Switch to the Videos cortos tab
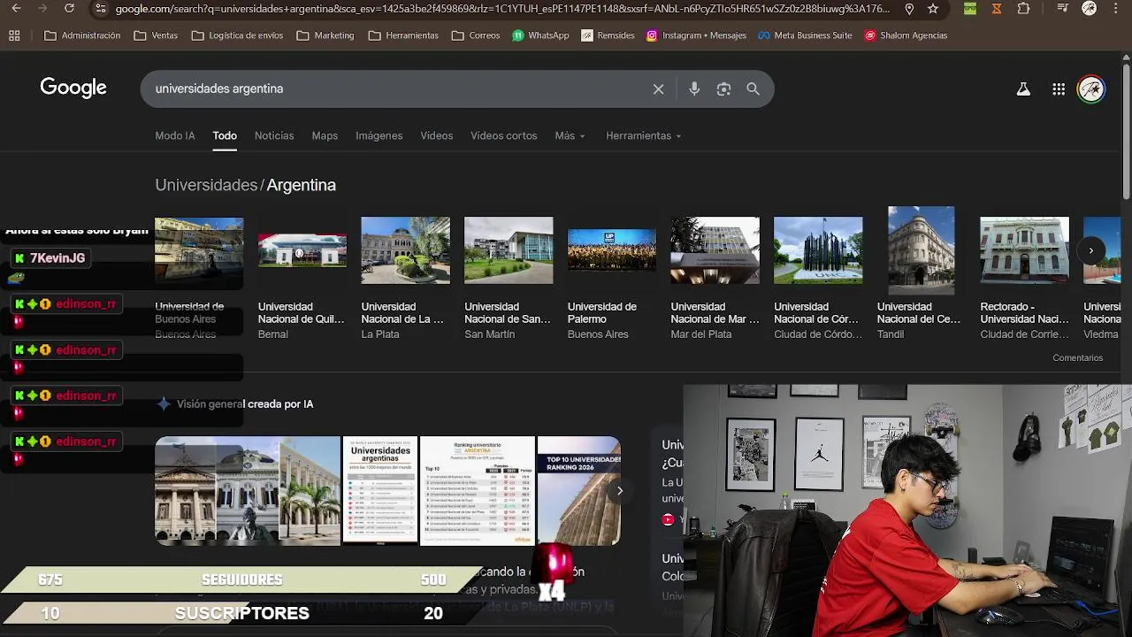This screenshot has height=637, width=1132. pos(503,135)
